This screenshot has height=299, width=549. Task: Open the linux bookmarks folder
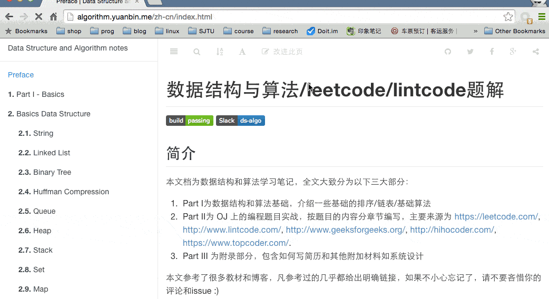pyautogui.click(x=168, y=31)
